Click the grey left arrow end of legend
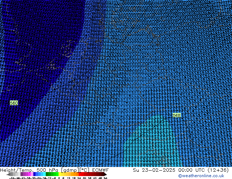This screenshot has height=179, width=232. pyautogui.click(x=8, y=174)
